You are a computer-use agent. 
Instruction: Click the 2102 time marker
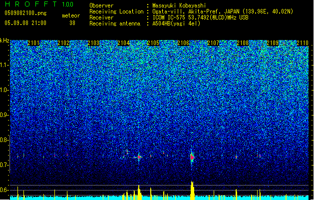click(63, 43)
